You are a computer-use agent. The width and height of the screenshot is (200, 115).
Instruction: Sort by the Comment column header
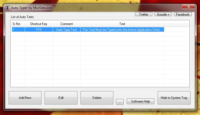(x=67, y=24)
